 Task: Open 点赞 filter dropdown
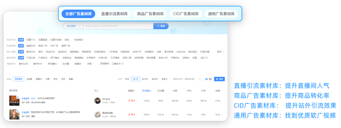click(91, 64)
